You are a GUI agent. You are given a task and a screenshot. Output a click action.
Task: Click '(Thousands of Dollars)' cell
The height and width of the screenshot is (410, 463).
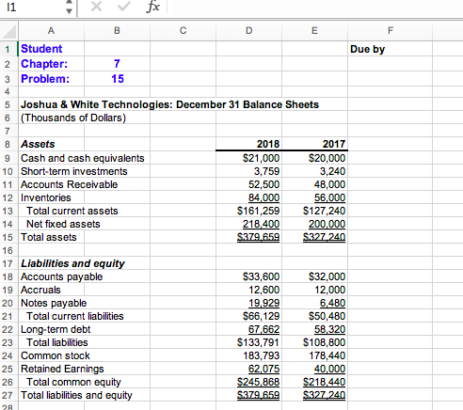point(73,118)
